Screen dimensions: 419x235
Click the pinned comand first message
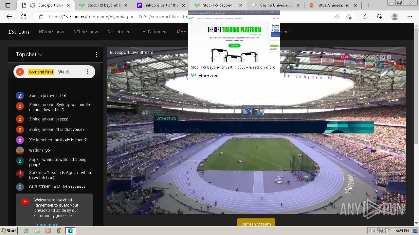[54, 72]
